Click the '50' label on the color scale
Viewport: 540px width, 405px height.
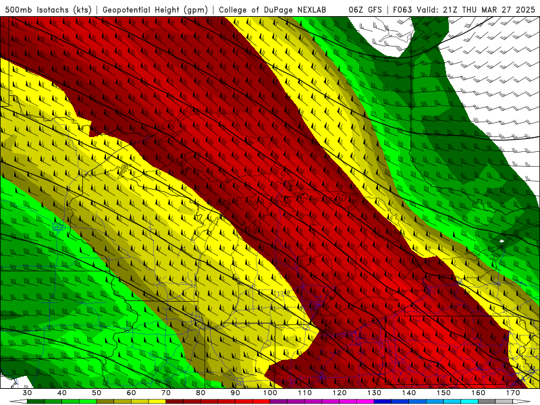(97, 393)
